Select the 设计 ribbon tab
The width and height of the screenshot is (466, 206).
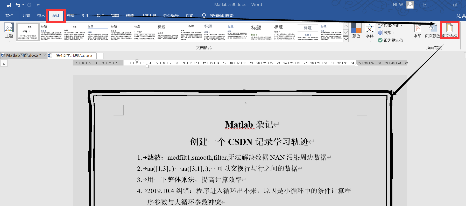coord(56,16)
